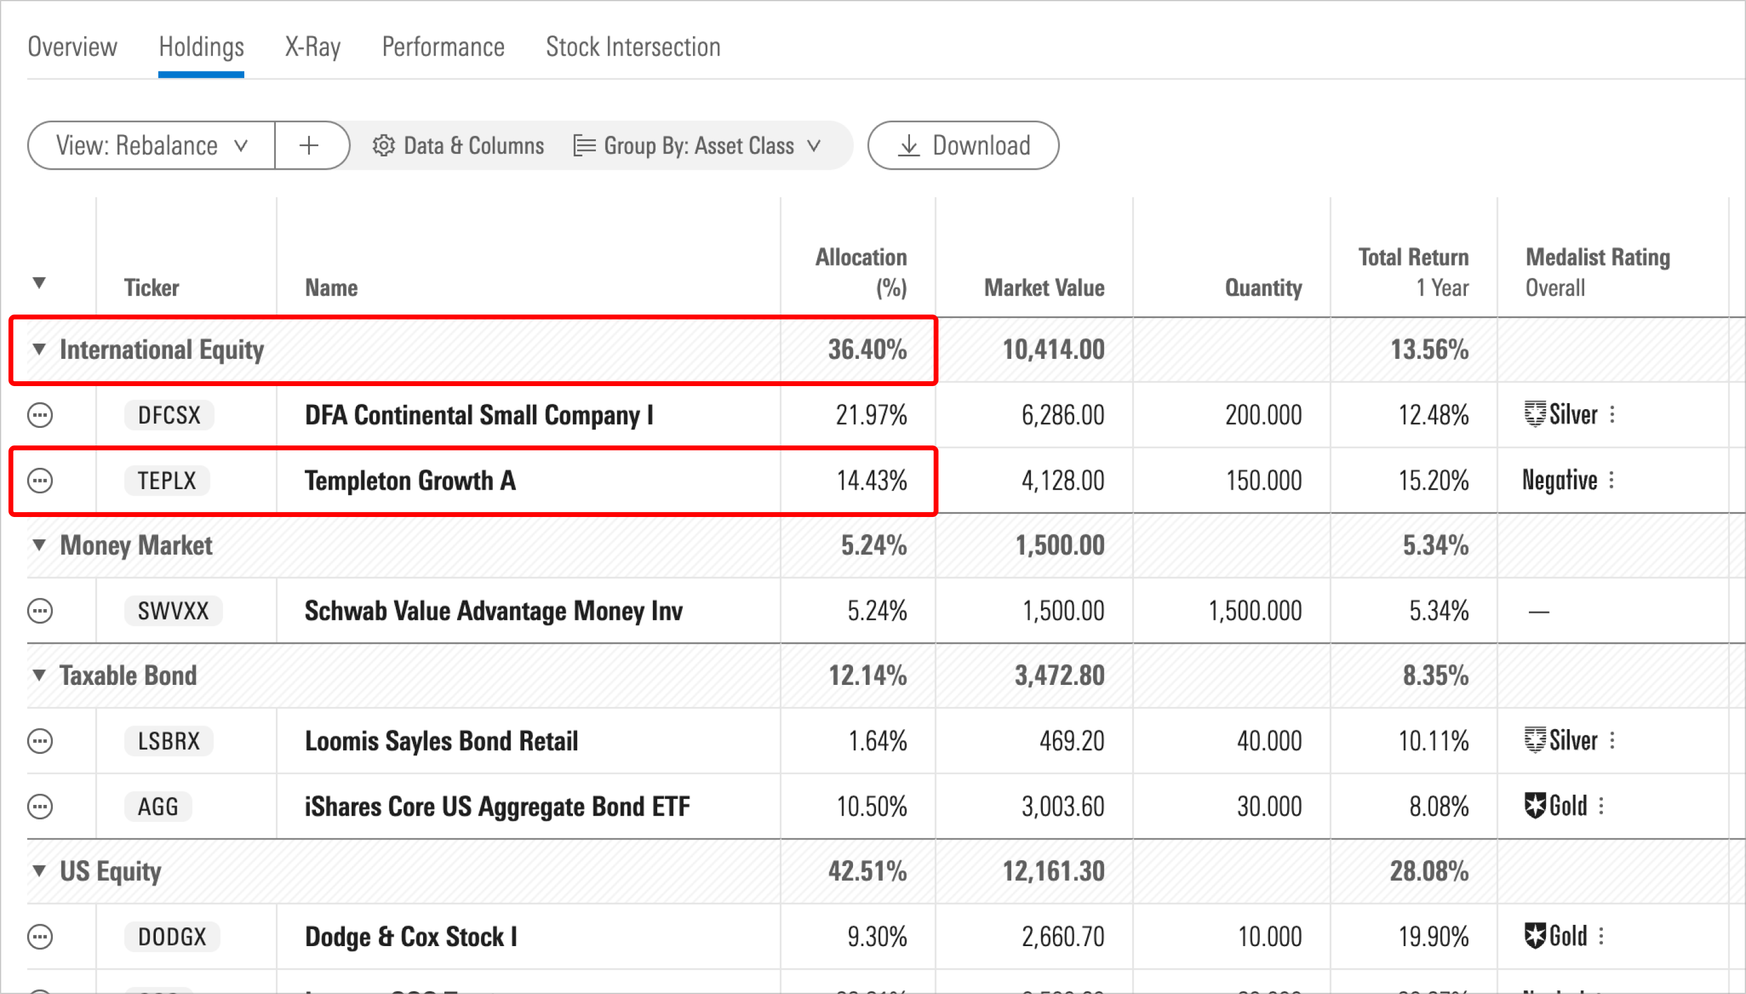Open Group By: Asset Class dropdown
Screen dimensions: 1746x994
coord(697,145)
